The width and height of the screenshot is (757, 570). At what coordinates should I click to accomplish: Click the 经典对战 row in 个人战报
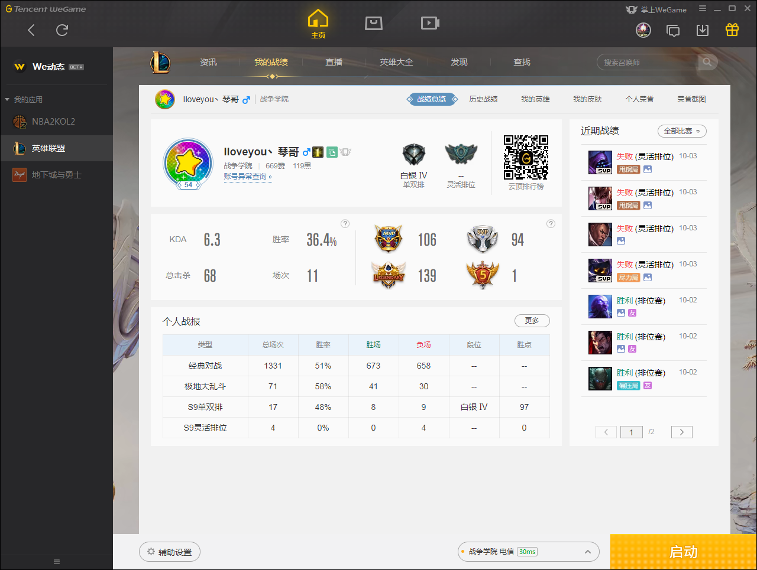tap(356, 366)
